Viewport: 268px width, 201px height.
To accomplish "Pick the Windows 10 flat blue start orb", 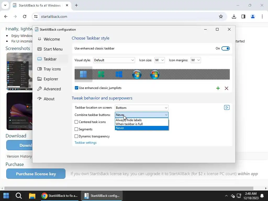I will (x=119, y=74).
